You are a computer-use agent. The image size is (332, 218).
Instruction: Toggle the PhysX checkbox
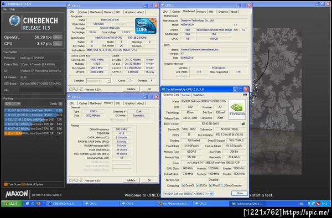210,185
